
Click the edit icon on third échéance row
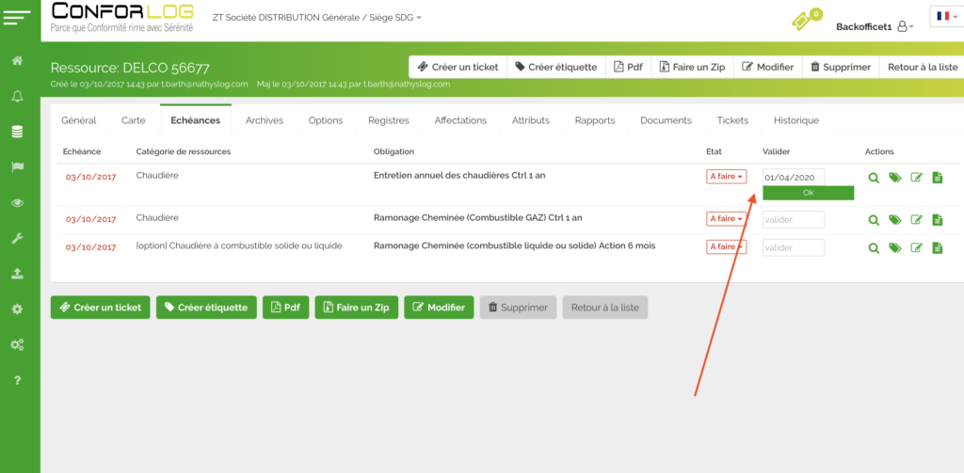coord(916,247)
